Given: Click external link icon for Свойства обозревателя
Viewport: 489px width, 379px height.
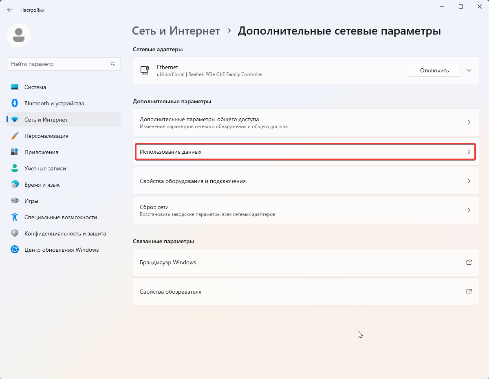Looking at the screenshot, I should [469, 292].
